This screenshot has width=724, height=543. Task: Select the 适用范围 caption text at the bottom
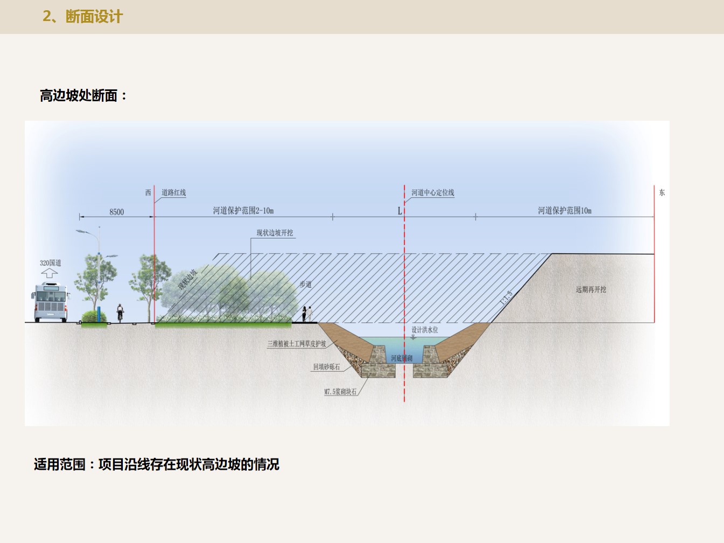pyautogui.click(x=156, y=464)
